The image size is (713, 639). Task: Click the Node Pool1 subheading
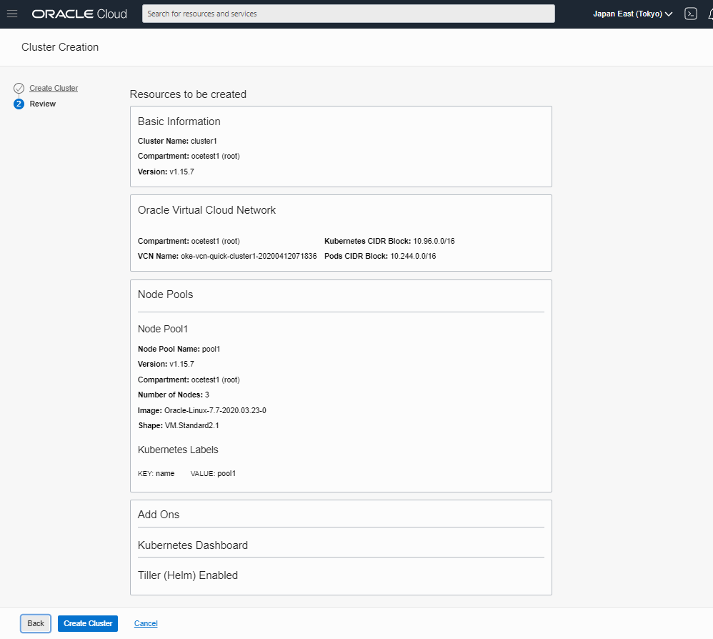[x=163, y=329]
